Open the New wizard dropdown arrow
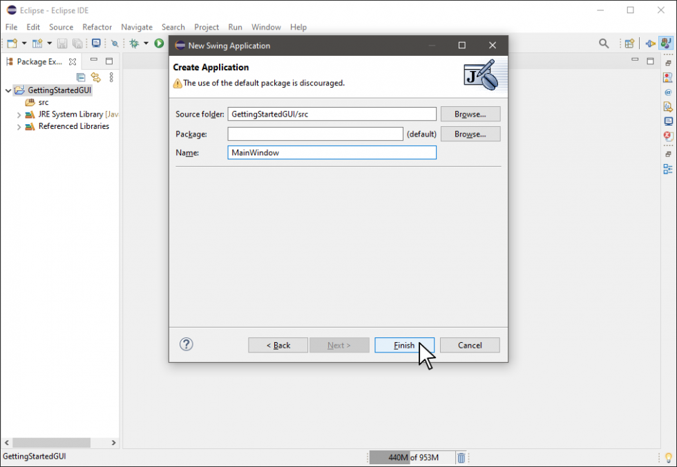The image size is (677, 467). pyautogui.click(x=24, y=43)
